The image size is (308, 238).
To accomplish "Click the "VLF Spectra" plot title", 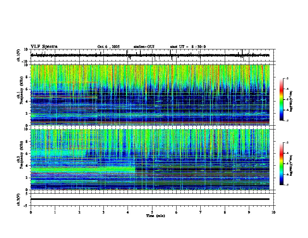I will point(44,47).
